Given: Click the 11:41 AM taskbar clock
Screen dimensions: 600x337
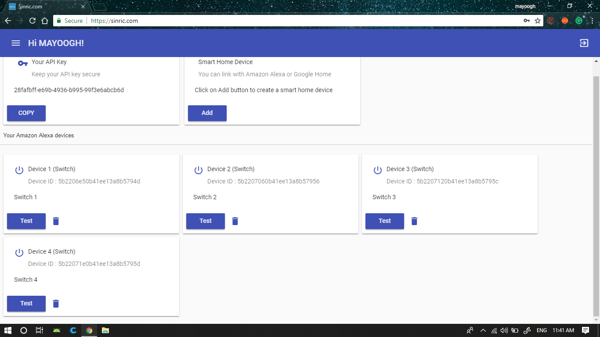Looking at the screenshot, I should click(x=564, y=330).
